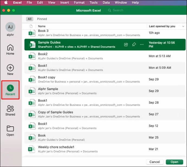Sort by the Name column header
187x167 pixels.
(x=42, y=26)
